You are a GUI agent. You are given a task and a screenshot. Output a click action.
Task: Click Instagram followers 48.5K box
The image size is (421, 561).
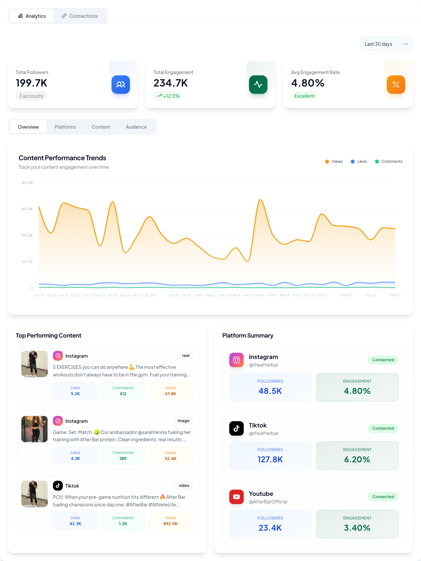coord(270,387)
